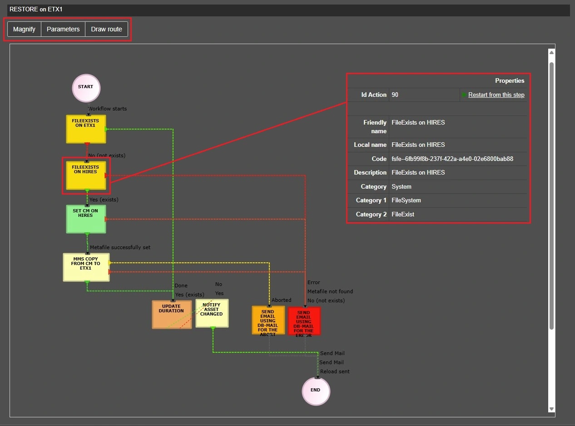Click the scrollbar down arrow
The image size is (575, 426).
551,409
